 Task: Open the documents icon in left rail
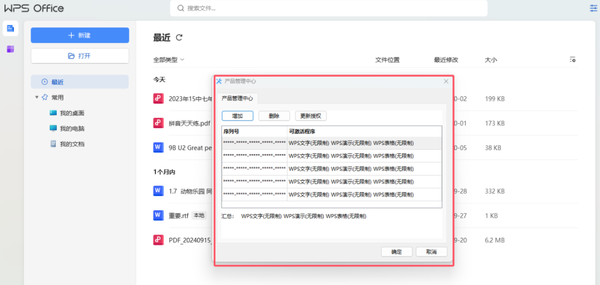(x=11, y=28)
